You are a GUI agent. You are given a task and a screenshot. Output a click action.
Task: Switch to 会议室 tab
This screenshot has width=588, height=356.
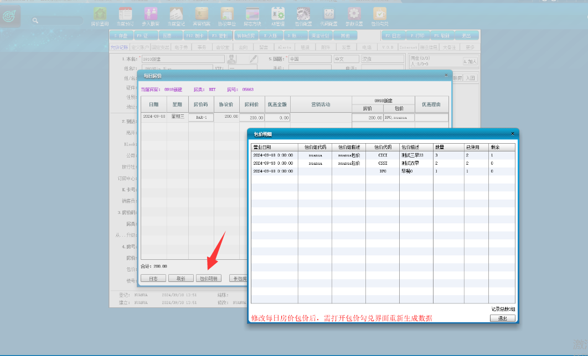[x=223, y=47]
